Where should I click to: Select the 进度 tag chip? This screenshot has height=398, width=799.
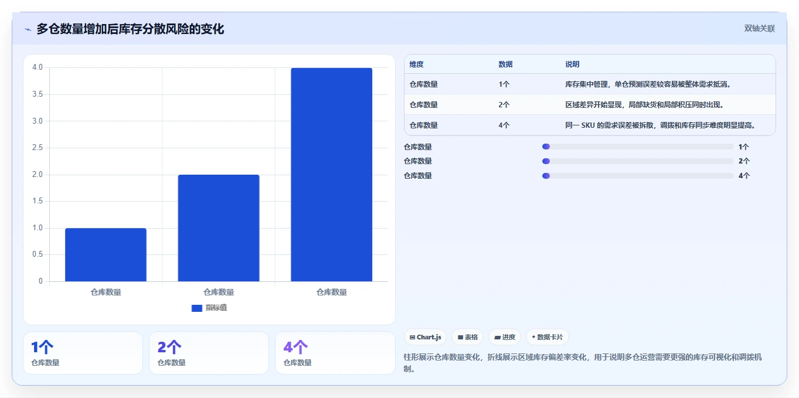point(505,337)
